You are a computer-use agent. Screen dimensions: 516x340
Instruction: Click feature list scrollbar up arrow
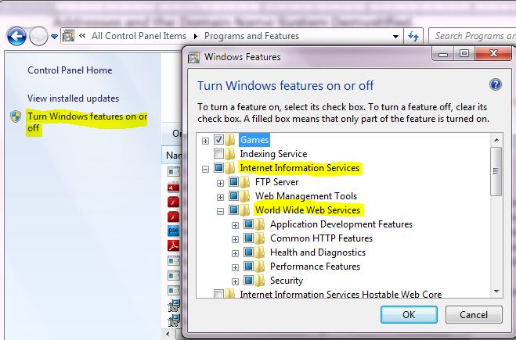pyautogui.click(x=496, y=140)
